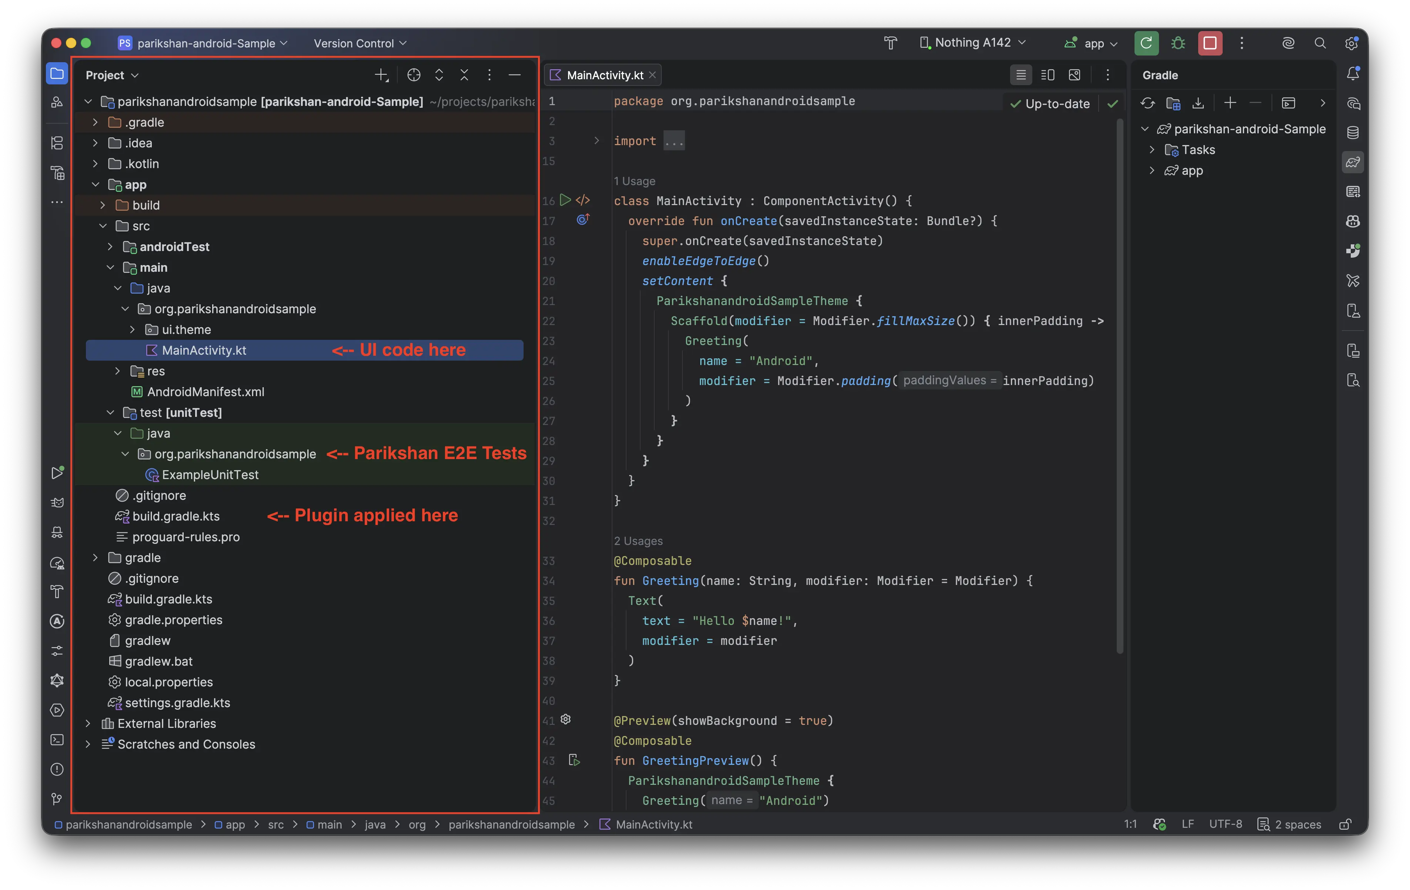Click green inspections checkmark in editor
The width and height of the screenshot is (1410, 890).
click(1113, 104)
